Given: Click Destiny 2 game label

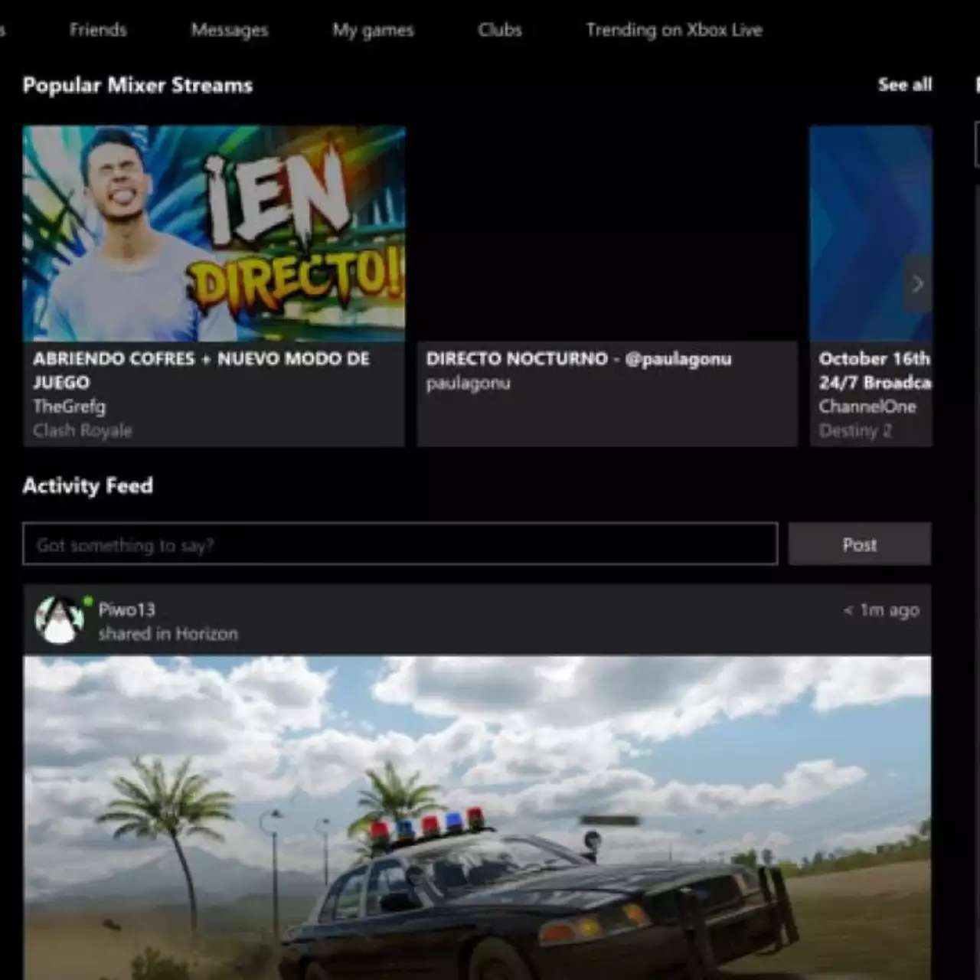Looking at the screenshot, I should (x=855, y=431).
